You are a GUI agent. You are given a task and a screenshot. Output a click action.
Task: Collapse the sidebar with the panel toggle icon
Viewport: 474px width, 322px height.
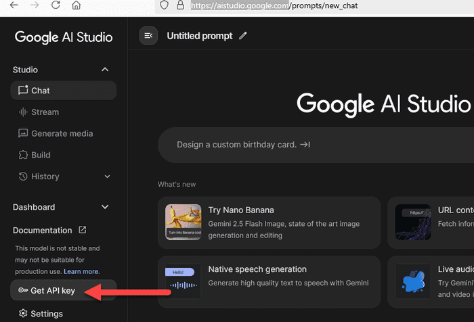tap(148, 36)
